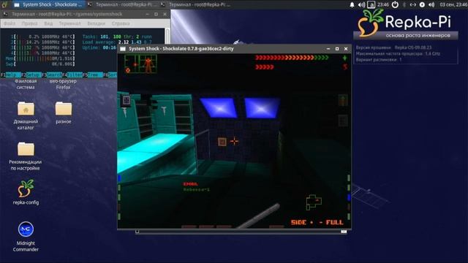
Task: Click the volume icon beside the date
Action: [x=431, y=4]
